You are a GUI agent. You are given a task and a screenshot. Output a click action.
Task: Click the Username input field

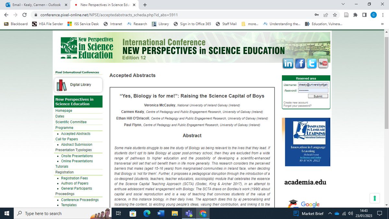pyautogui.click(x=313, y=85)
